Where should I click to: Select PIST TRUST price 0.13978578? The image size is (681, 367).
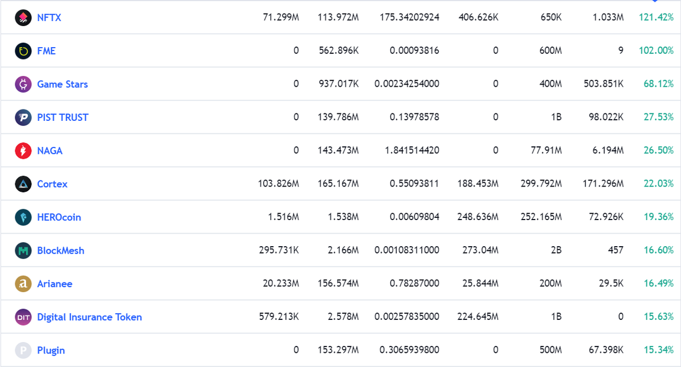point(414,117)
